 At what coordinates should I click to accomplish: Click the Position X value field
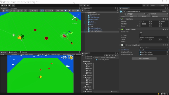coord(145,22)
